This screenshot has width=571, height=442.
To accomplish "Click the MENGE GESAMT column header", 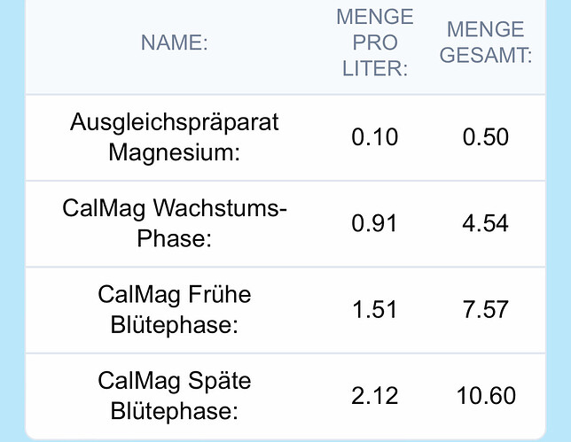I will [x=486, y=43].
